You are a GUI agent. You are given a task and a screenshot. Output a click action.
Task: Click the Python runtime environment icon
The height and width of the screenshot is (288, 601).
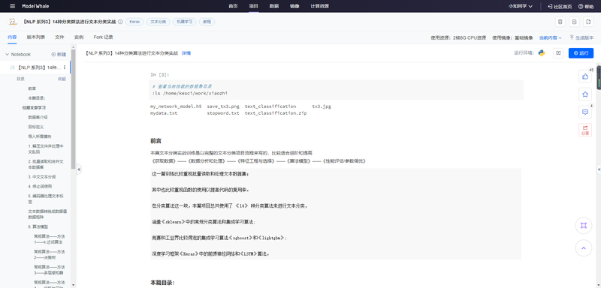(542, 53)
